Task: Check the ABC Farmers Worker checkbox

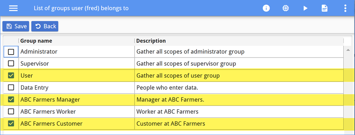Action: [11, 111]
